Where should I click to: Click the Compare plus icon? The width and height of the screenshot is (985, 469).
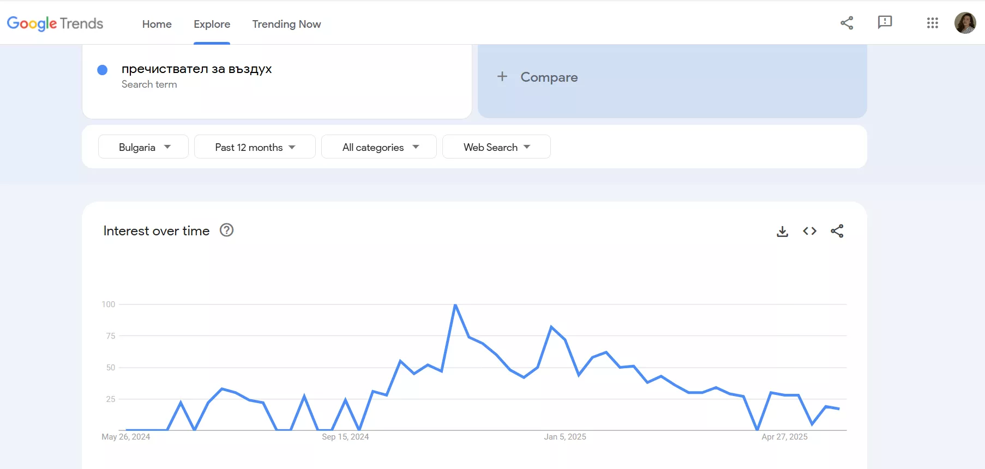click(x=502, y=77)
